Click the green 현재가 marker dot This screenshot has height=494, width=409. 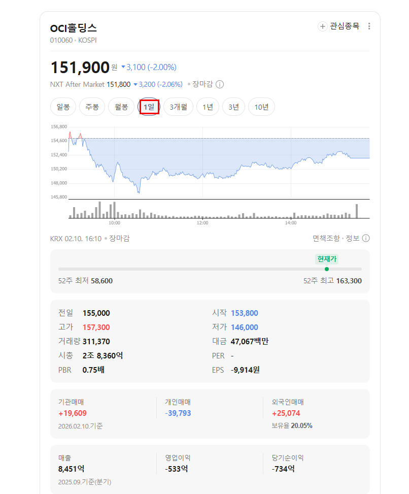pyautogui.click(x=327, y=269)
